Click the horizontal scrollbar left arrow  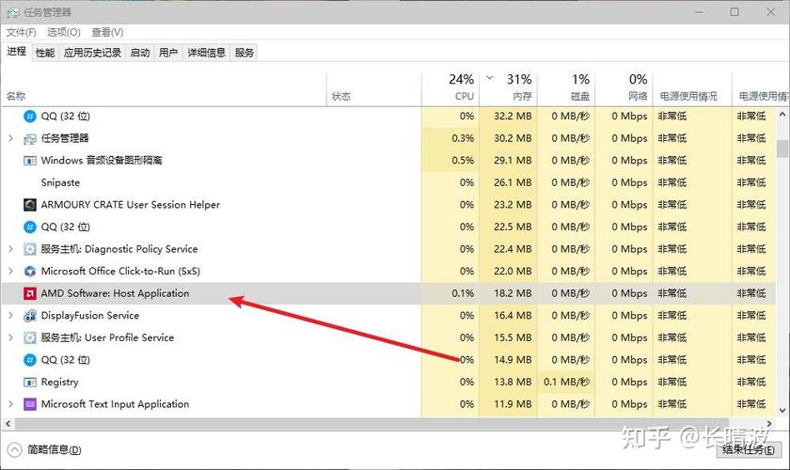8,424
